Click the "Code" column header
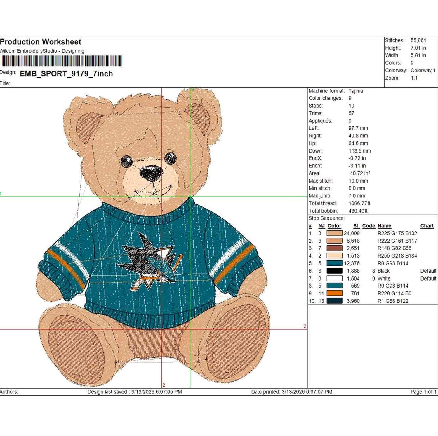 369,226
